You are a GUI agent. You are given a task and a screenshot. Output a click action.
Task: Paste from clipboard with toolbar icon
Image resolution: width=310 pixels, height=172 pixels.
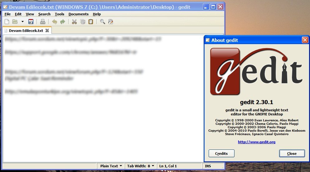(91, 22)
